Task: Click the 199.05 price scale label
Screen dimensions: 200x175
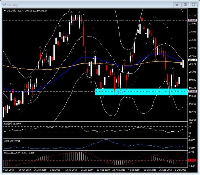Action: point(192,80)
